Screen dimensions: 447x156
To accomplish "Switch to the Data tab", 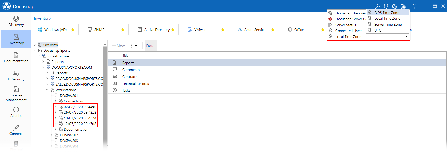I will (150, 46).
